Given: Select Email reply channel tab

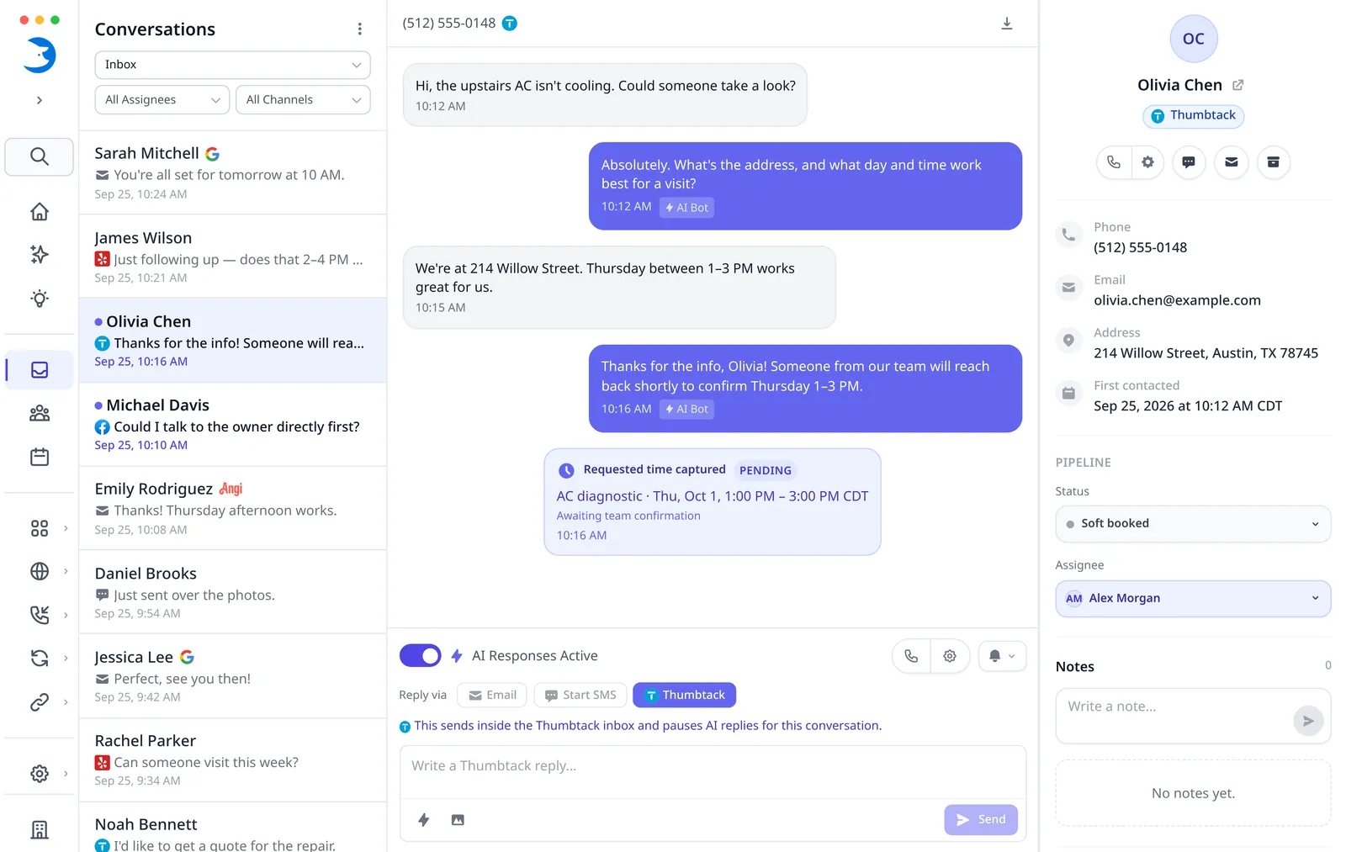Looking at the screenshot, I should pos(492,696).
